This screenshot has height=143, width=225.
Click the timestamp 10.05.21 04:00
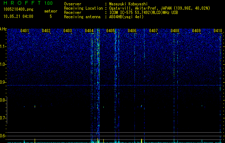coord(18,16)
